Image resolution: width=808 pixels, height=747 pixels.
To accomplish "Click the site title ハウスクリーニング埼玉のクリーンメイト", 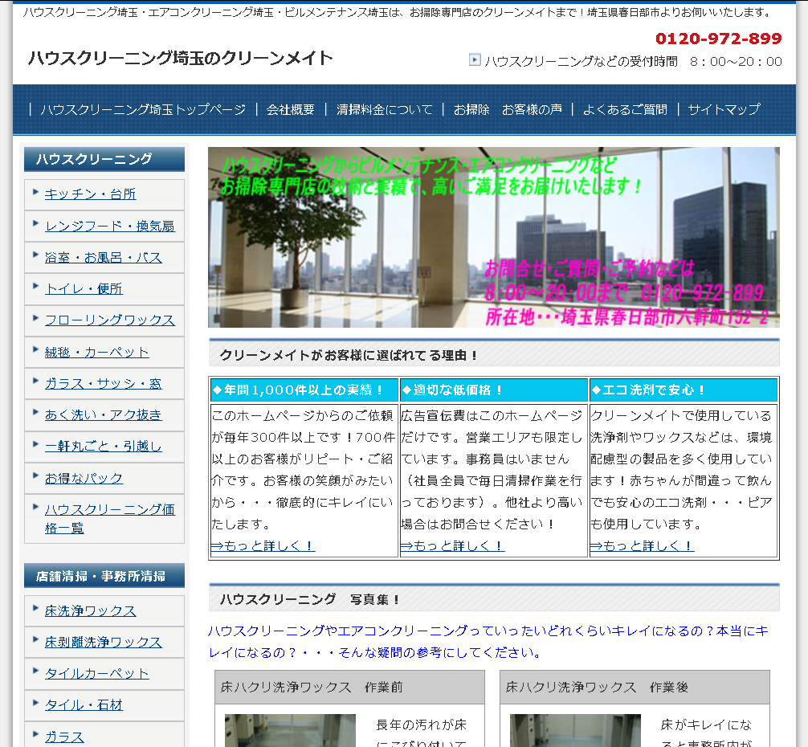I will tap(181, 58).
